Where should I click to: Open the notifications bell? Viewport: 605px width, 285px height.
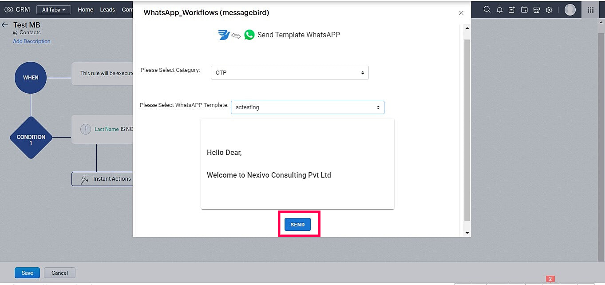(499, 10)
